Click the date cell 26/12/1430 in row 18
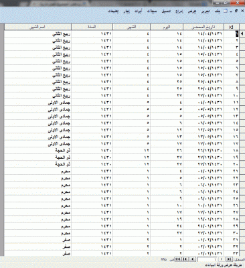Image resolution: width=245 pixels, height=268 pixels. pos(203,151)
